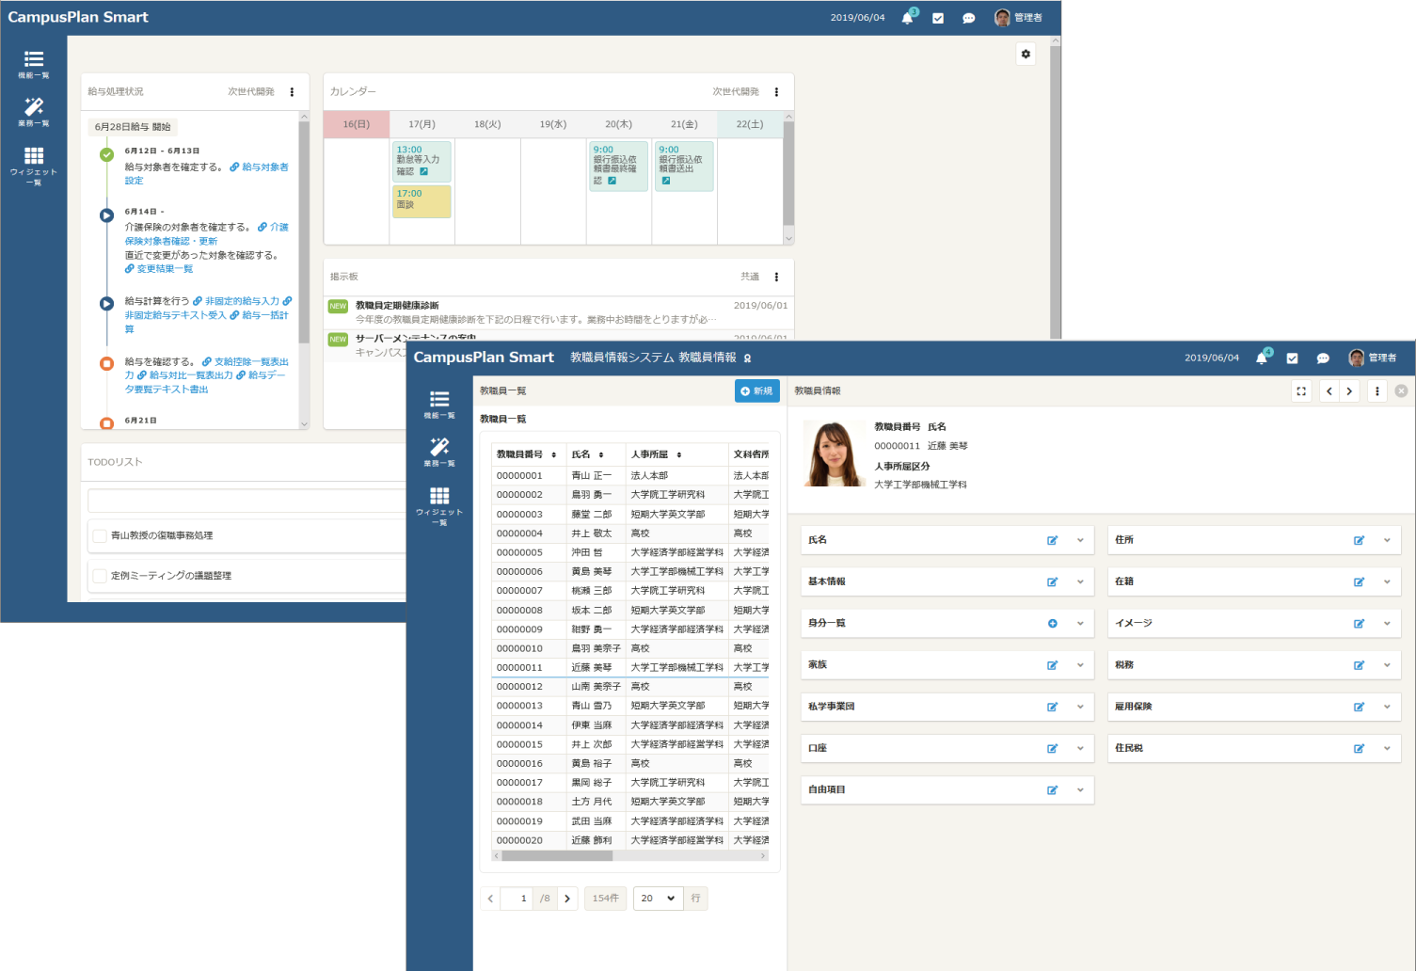The height and width of the screenshot is (971, 1416).
Task: Click the edit icon for 氏名 section
Action: tap(1052, 540)
